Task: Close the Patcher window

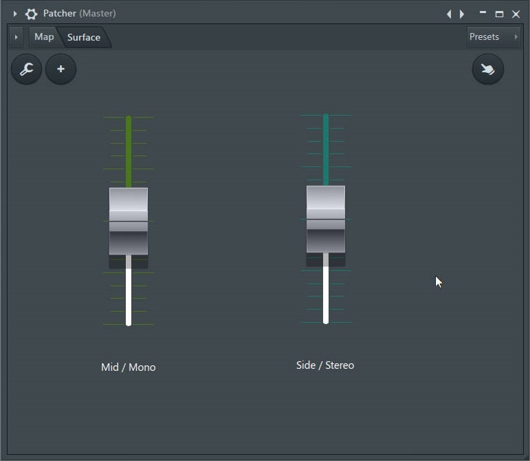Action: [x=516, y=14]
